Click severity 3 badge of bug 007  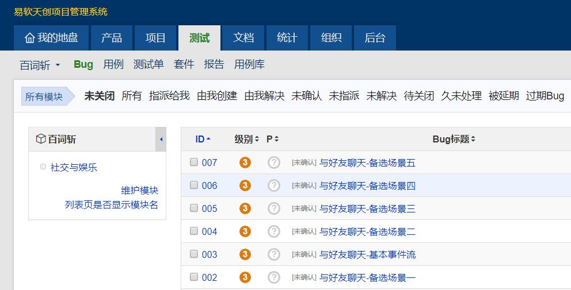(x=245, y=163)
